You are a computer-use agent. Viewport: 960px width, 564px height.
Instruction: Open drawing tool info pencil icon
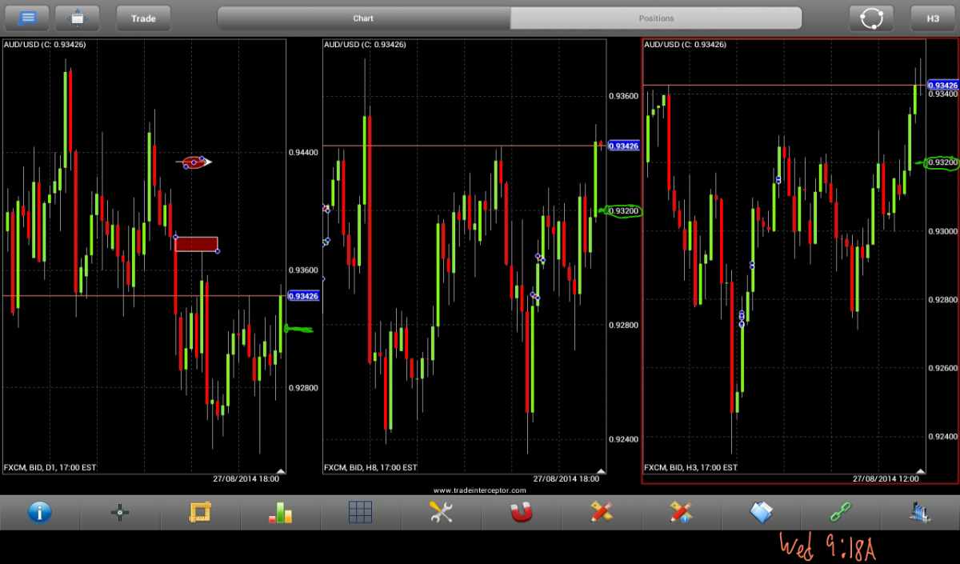(x=681, y=512)
